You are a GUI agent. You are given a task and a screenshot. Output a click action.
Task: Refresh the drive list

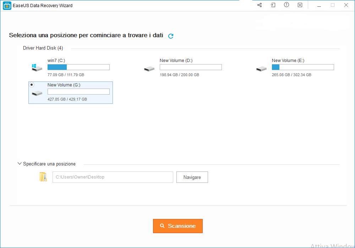tap(171, 36)
